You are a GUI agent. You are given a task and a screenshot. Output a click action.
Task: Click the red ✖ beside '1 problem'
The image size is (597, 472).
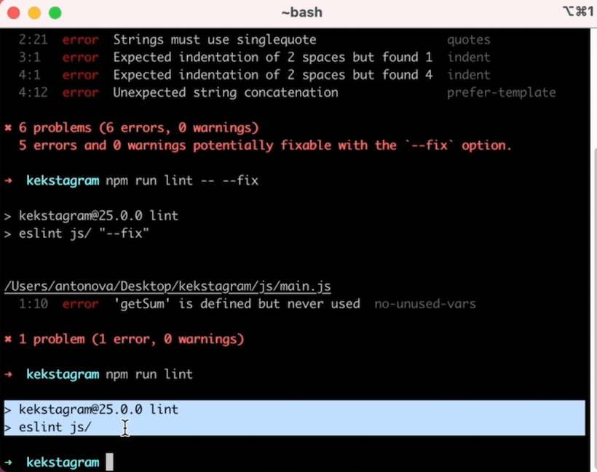click(x=8, y=339)
